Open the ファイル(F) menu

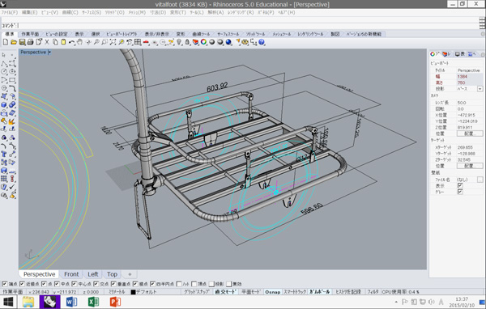click(x=10, y=12)
